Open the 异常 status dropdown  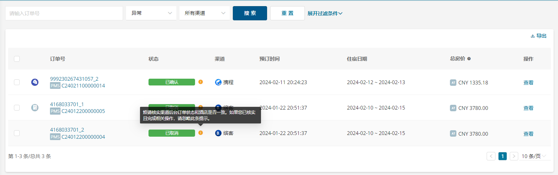pos(151,13)
